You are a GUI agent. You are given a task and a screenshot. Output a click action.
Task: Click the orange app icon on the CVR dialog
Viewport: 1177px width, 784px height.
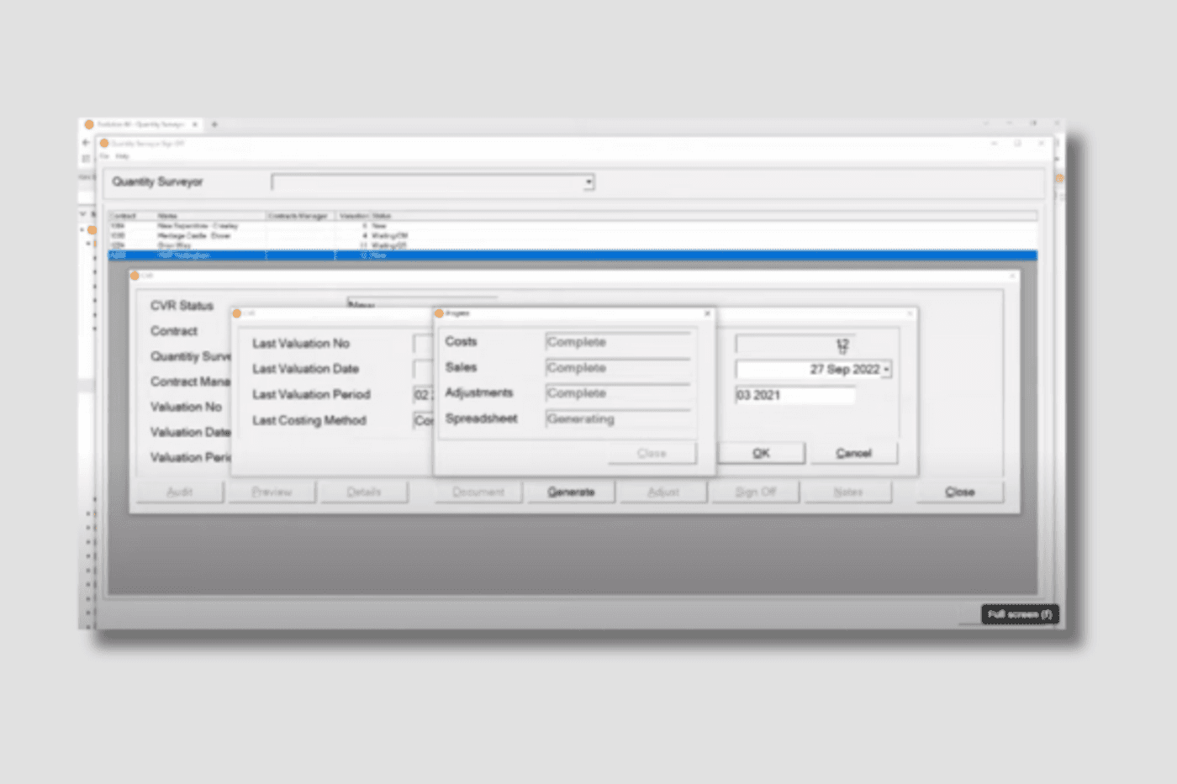135,276
